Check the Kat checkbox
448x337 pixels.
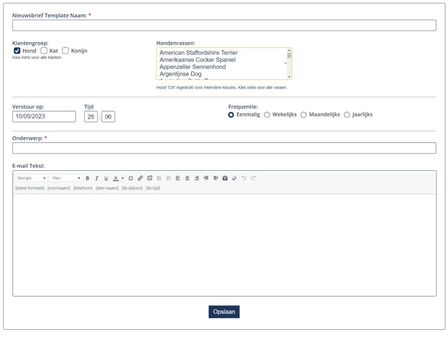point(44,51)
